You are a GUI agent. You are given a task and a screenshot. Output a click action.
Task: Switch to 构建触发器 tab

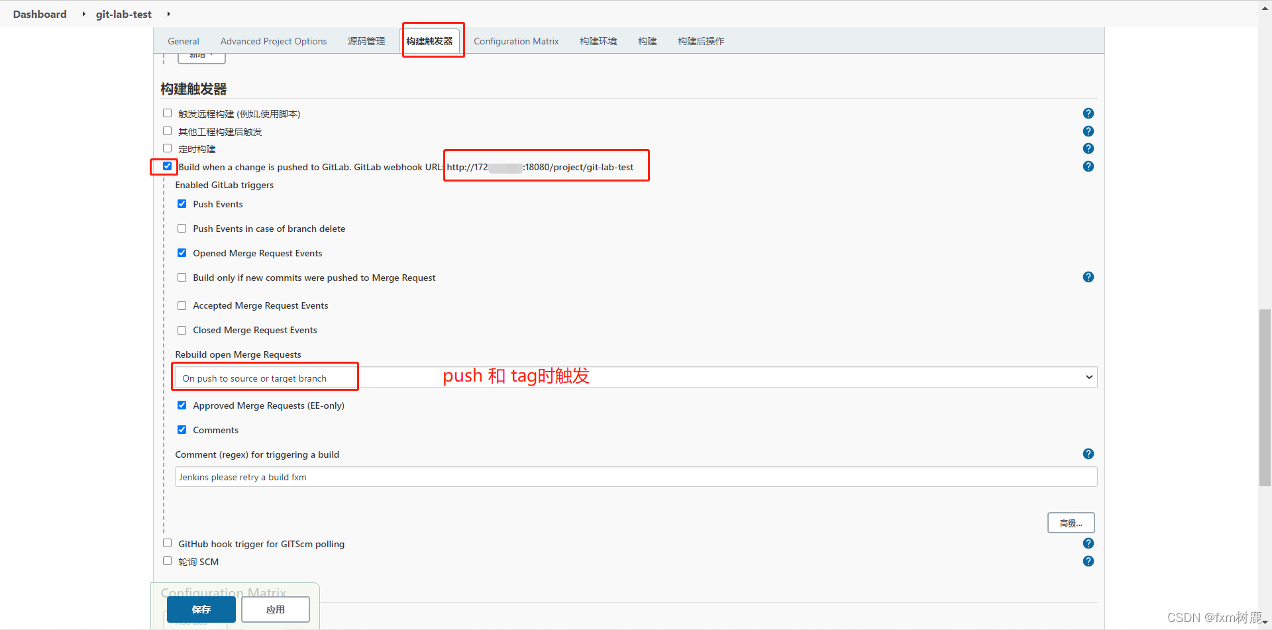pyautogui.click(x=429, y=41)
